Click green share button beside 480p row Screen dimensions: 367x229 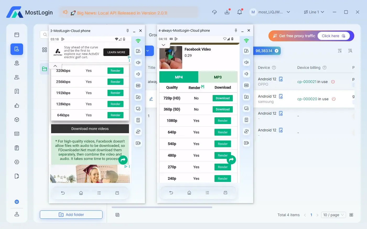tap(231, 160)
